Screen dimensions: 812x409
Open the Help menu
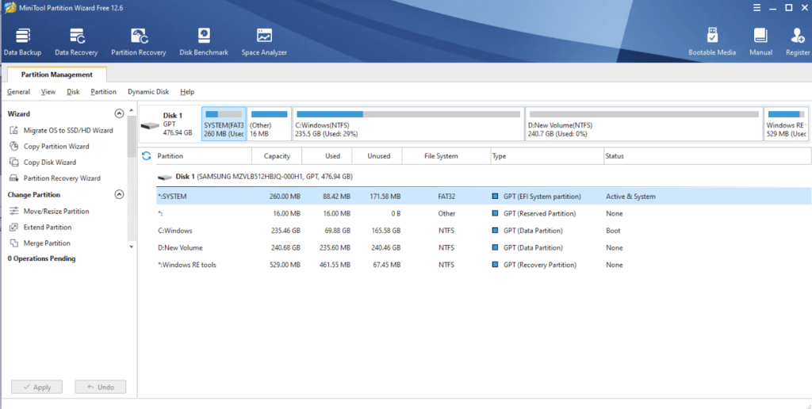pyautogui.click(x=187, y=92)
